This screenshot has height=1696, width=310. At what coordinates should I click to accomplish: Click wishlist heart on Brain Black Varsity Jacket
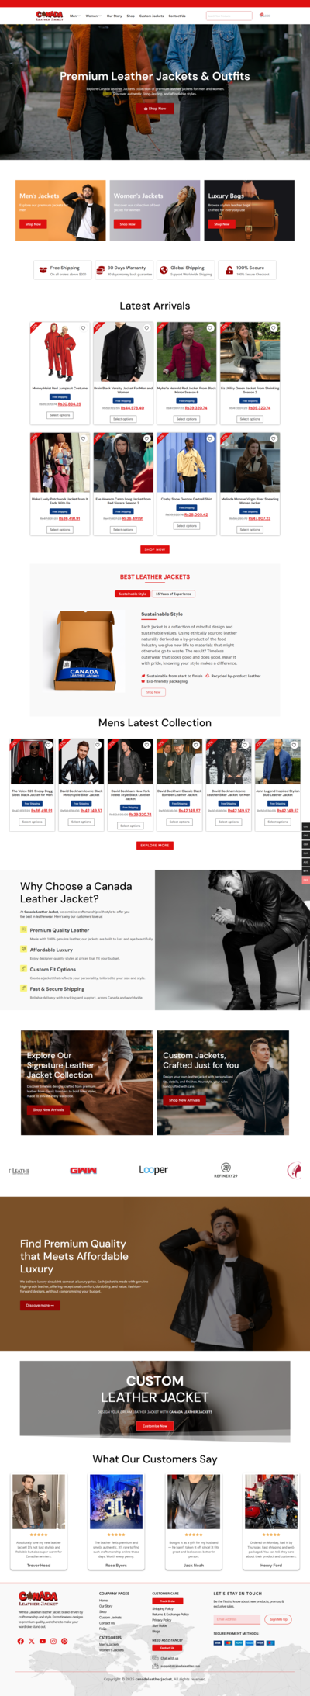coord(146,328)
